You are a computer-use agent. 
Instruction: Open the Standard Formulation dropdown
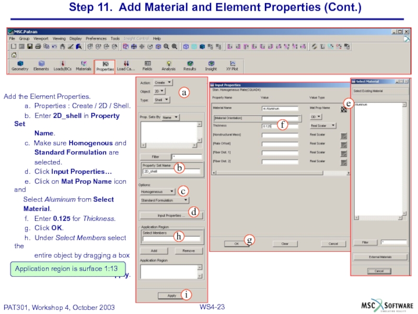tap(165, 200)
